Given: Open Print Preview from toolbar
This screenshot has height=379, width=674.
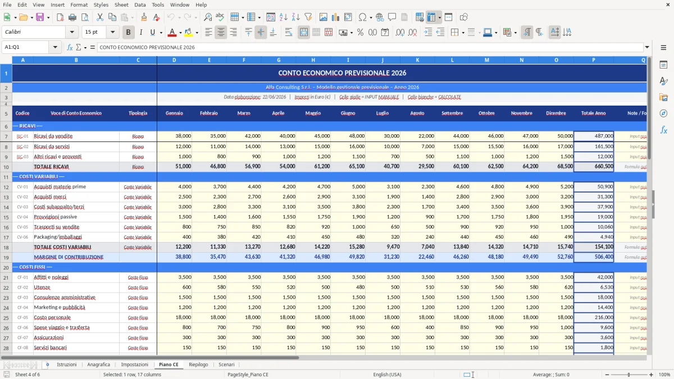Looking at the screenshot, I should tap(85, 17).
